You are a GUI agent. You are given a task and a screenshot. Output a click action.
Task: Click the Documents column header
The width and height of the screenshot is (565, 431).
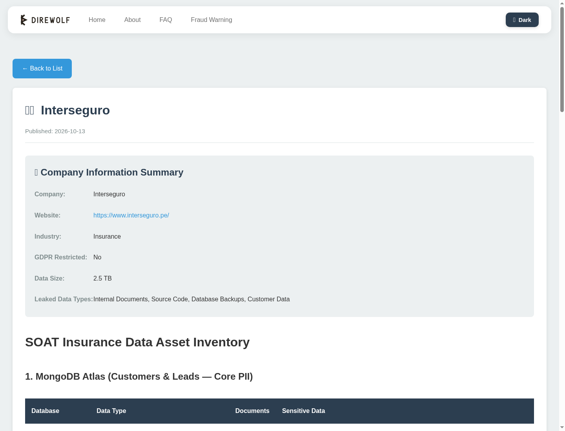252,411
